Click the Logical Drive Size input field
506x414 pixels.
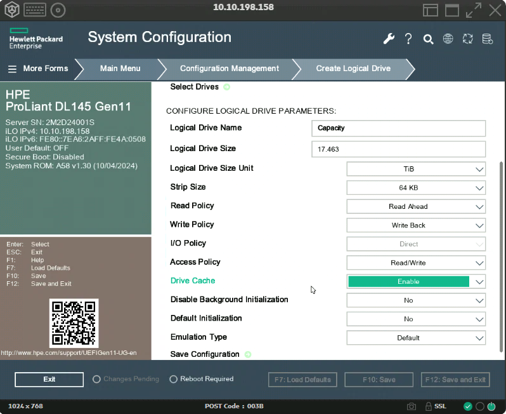(x=399, y=149)
